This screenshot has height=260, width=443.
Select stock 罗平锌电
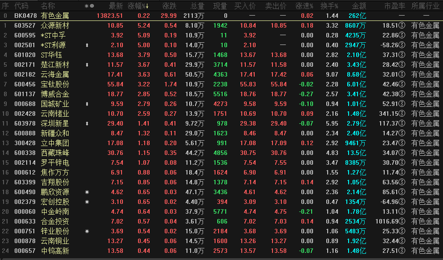click(x=55, y=163)
